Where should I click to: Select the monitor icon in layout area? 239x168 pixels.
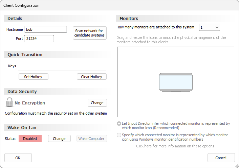(176, 82)
